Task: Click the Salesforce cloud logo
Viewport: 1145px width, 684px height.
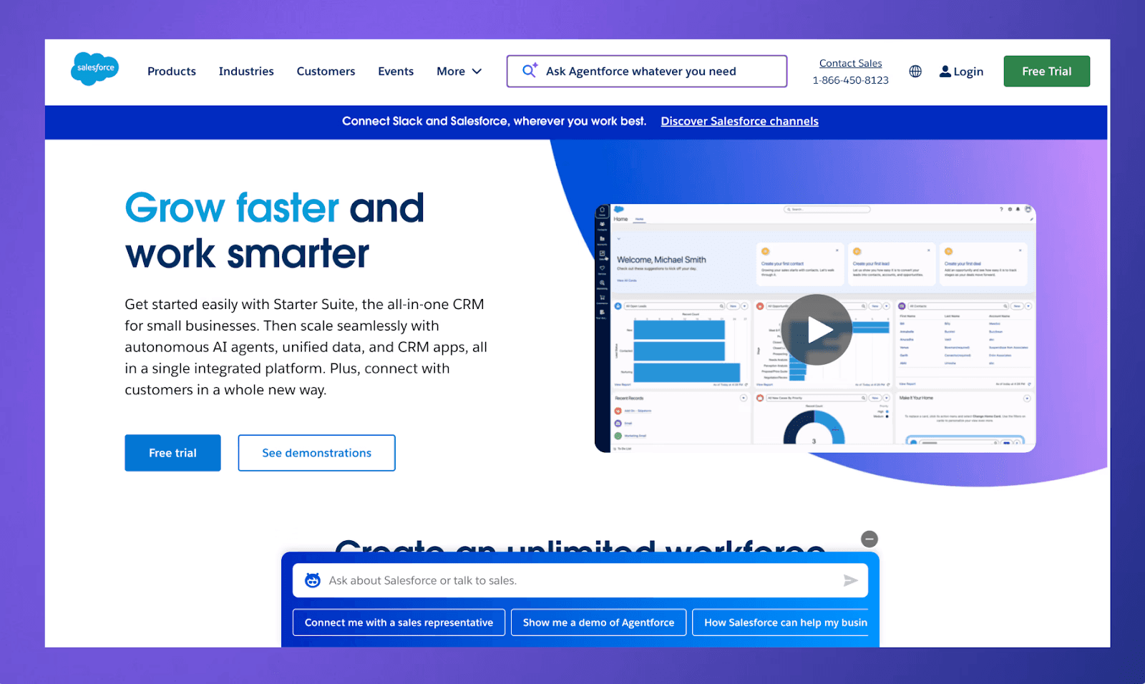Action: click(x=94, y=69)
